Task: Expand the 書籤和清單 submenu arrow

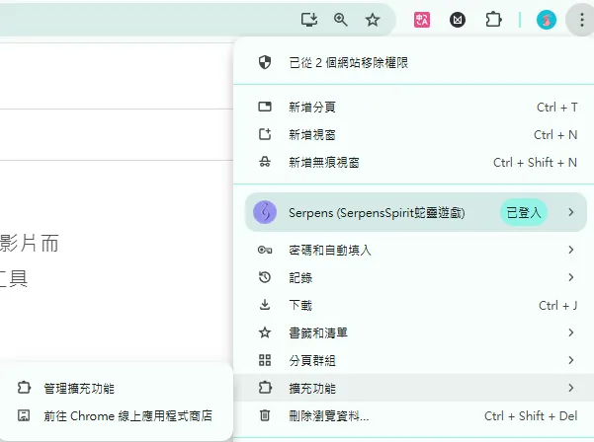Action: click(571, 332)
